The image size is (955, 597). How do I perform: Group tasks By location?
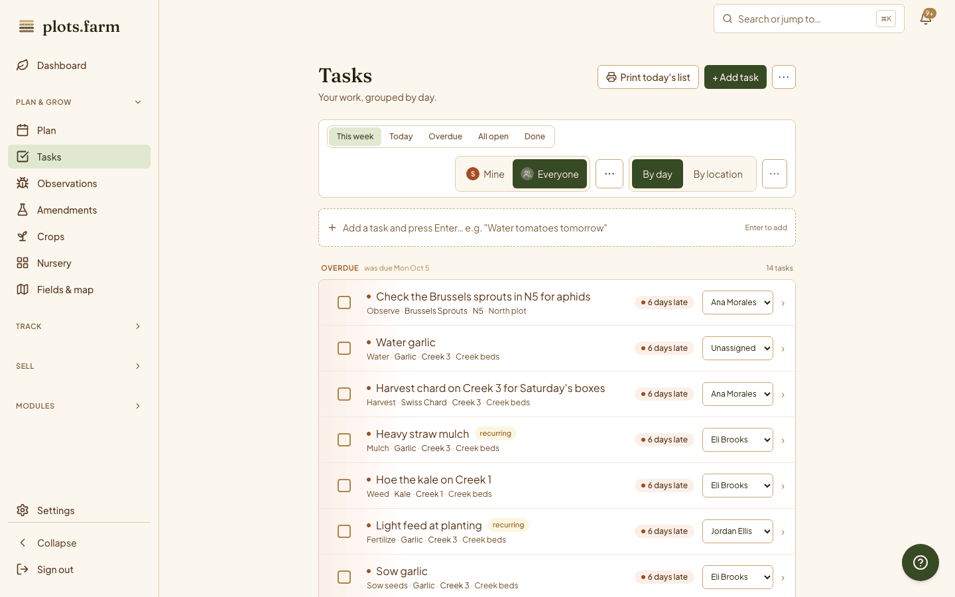718,174
